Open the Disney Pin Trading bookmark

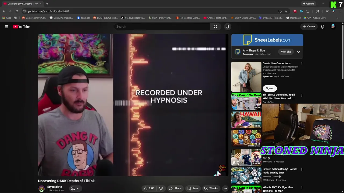click(x=61, y=18)
